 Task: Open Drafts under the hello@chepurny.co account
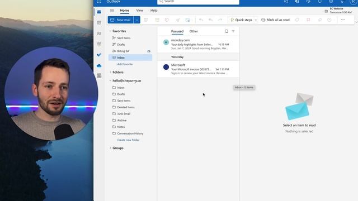click(x=130, y=94)
